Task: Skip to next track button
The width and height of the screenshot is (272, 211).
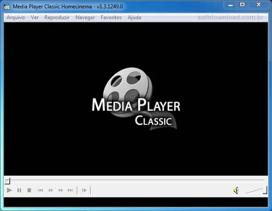Action: (70, 190)
